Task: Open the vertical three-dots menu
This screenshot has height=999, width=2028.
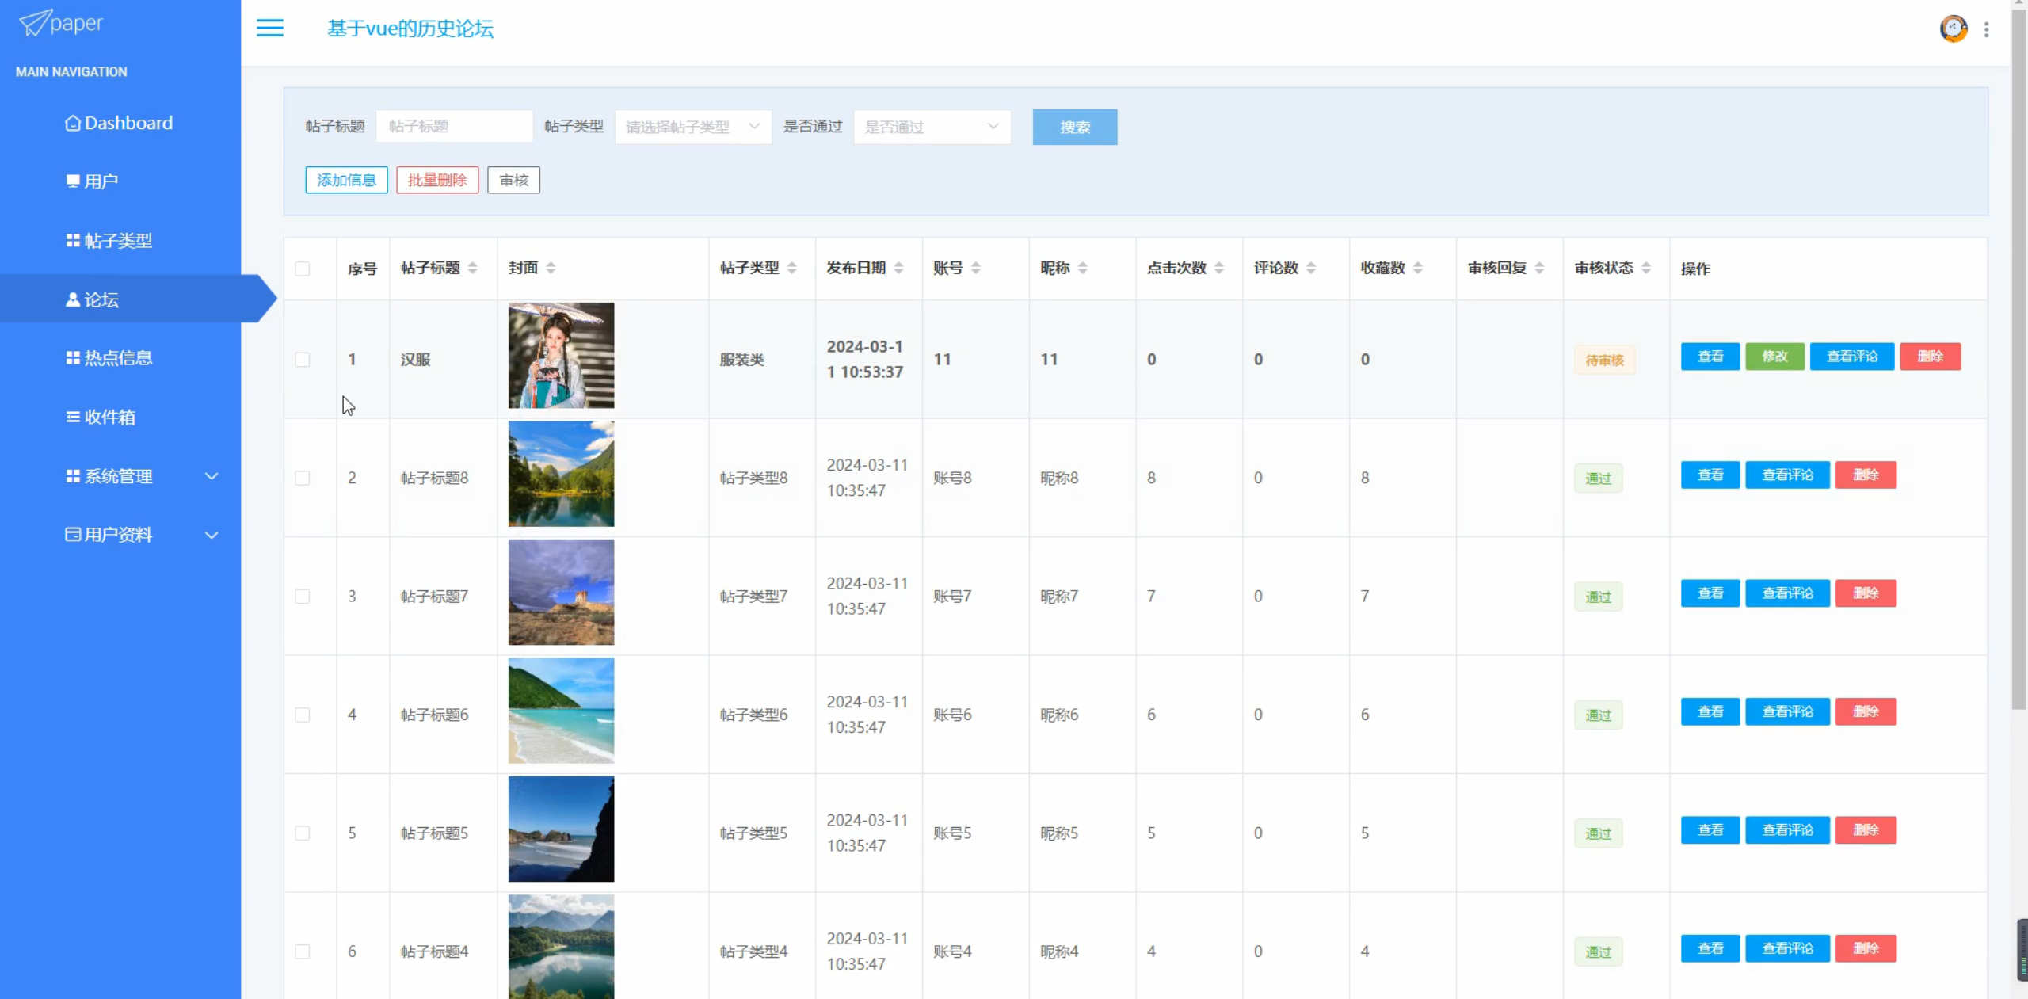Action: pyautogui.click(x=1986, y=29)
